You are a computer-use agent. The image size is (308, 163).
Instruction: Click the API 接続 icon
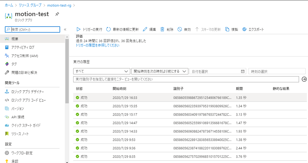pos(7,117)
